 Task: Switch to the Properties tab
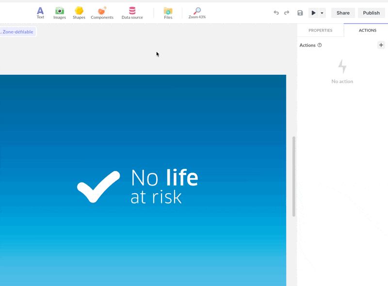(320, 30)
